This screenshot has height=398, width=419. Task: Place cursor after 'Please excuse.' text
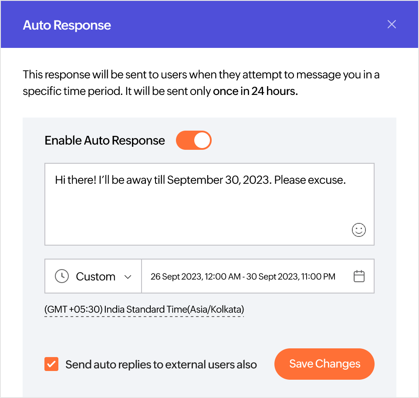[x=347, y=180]
